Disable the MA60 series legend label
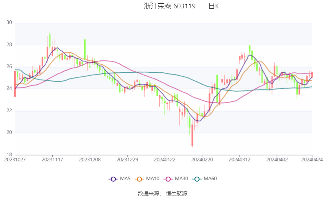 210,179
